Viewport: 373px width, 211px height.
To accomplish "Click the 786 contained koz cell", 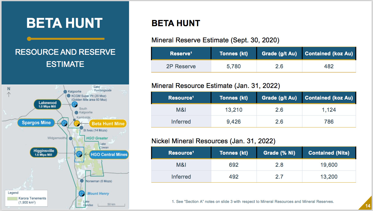I will coord(329,122).
